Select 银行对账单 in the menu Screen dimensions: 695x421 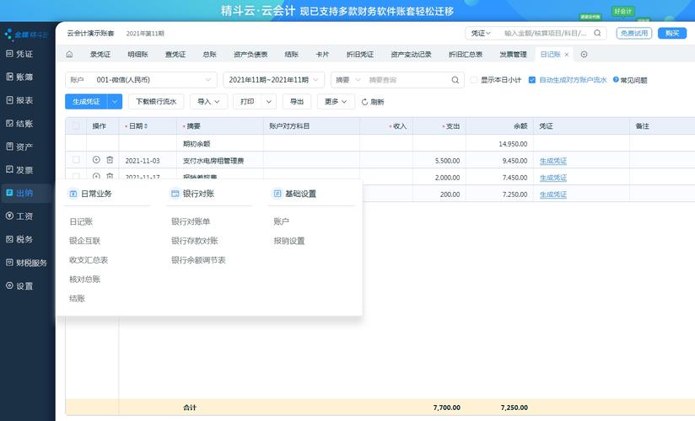coord(191,221)
